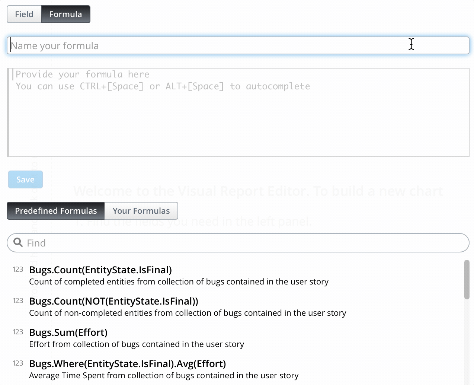
Task: Select the Bugs.Count(NOT(EntityState.IsFinal)) formula
Action: pyautogui.click(x=114, y=301)
